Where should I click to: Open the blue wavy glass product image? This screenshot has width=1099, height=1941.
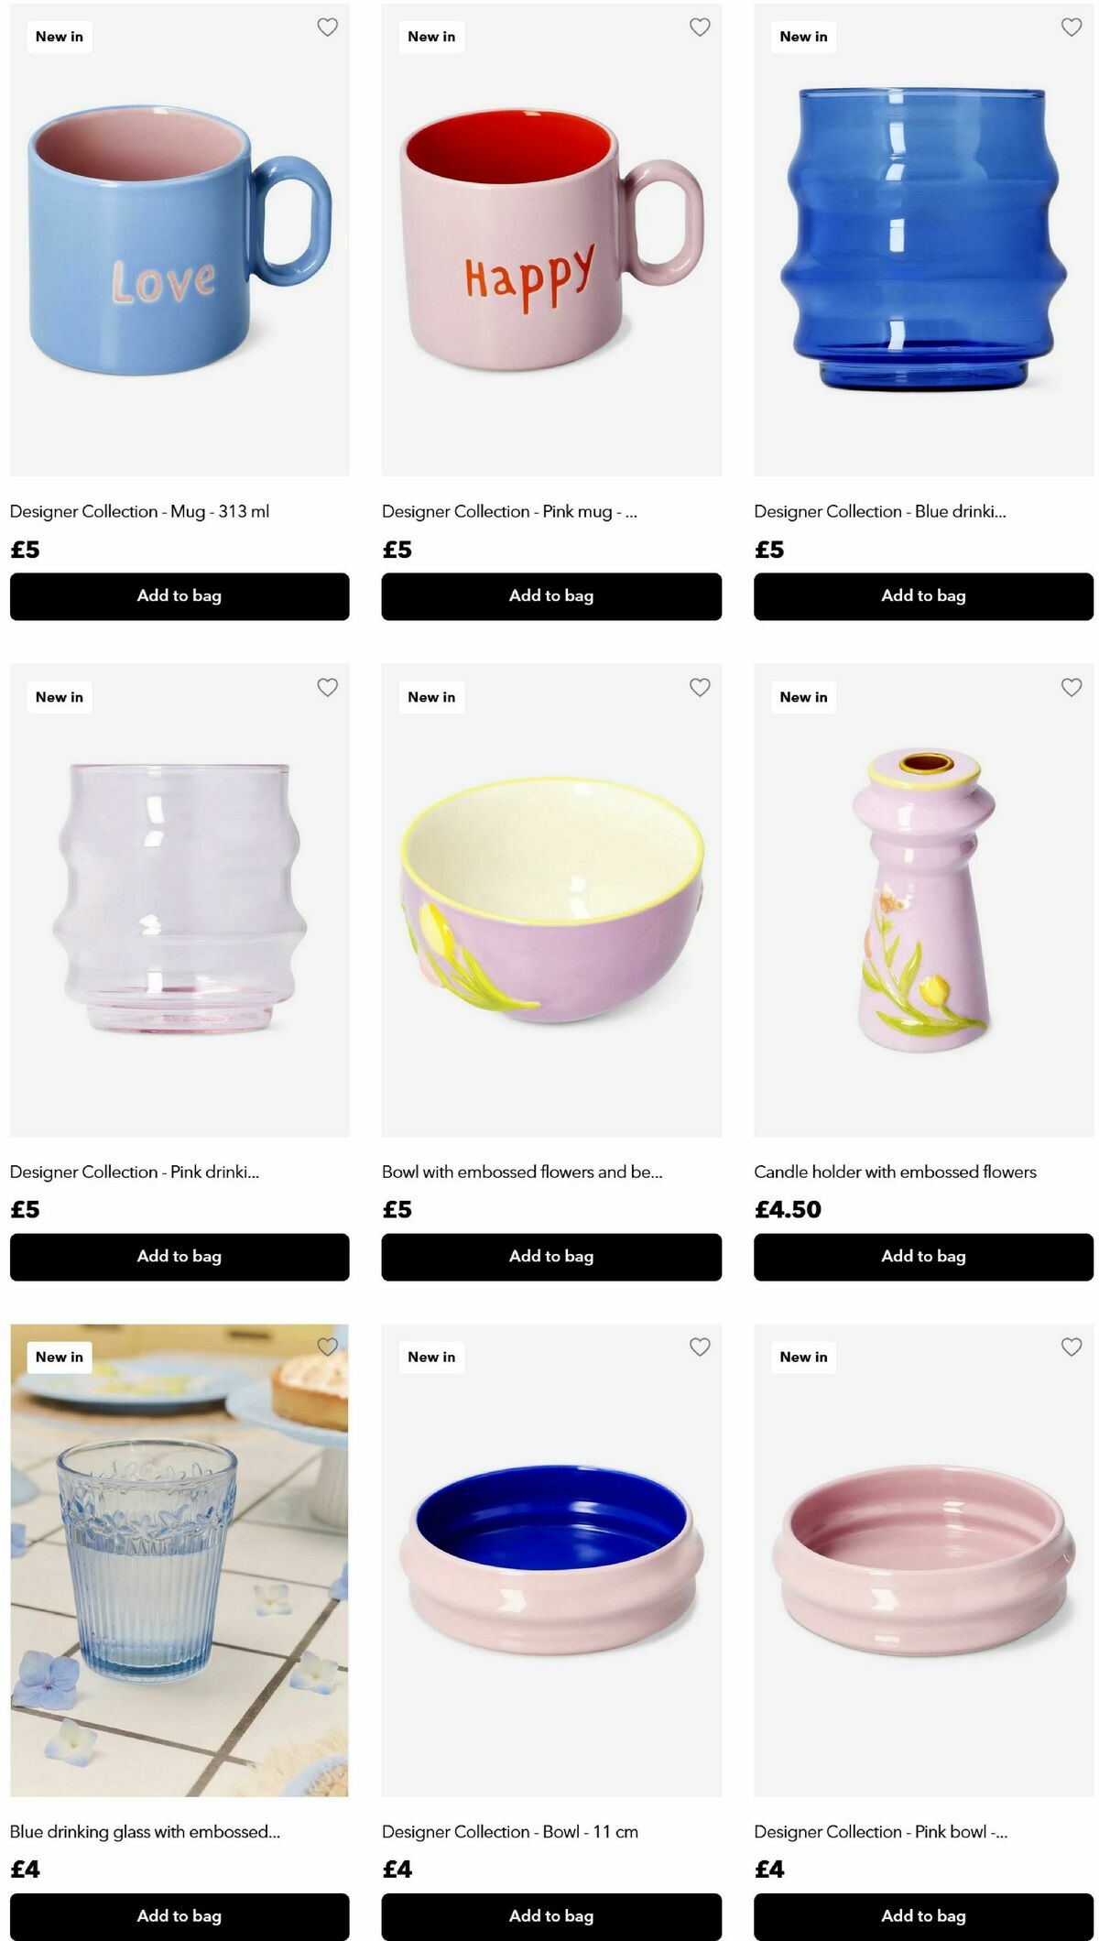923,240
